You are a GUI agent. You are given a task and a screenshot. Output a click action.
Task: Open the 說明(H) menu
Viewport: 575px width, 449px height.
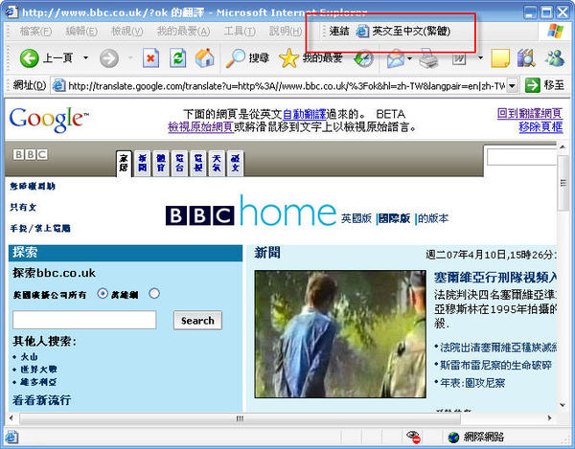click(286, 32)
